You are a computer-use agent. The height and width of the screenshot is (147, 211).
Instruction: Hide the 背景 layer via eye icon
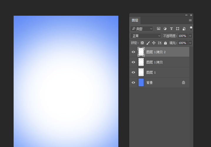point(133,83)
